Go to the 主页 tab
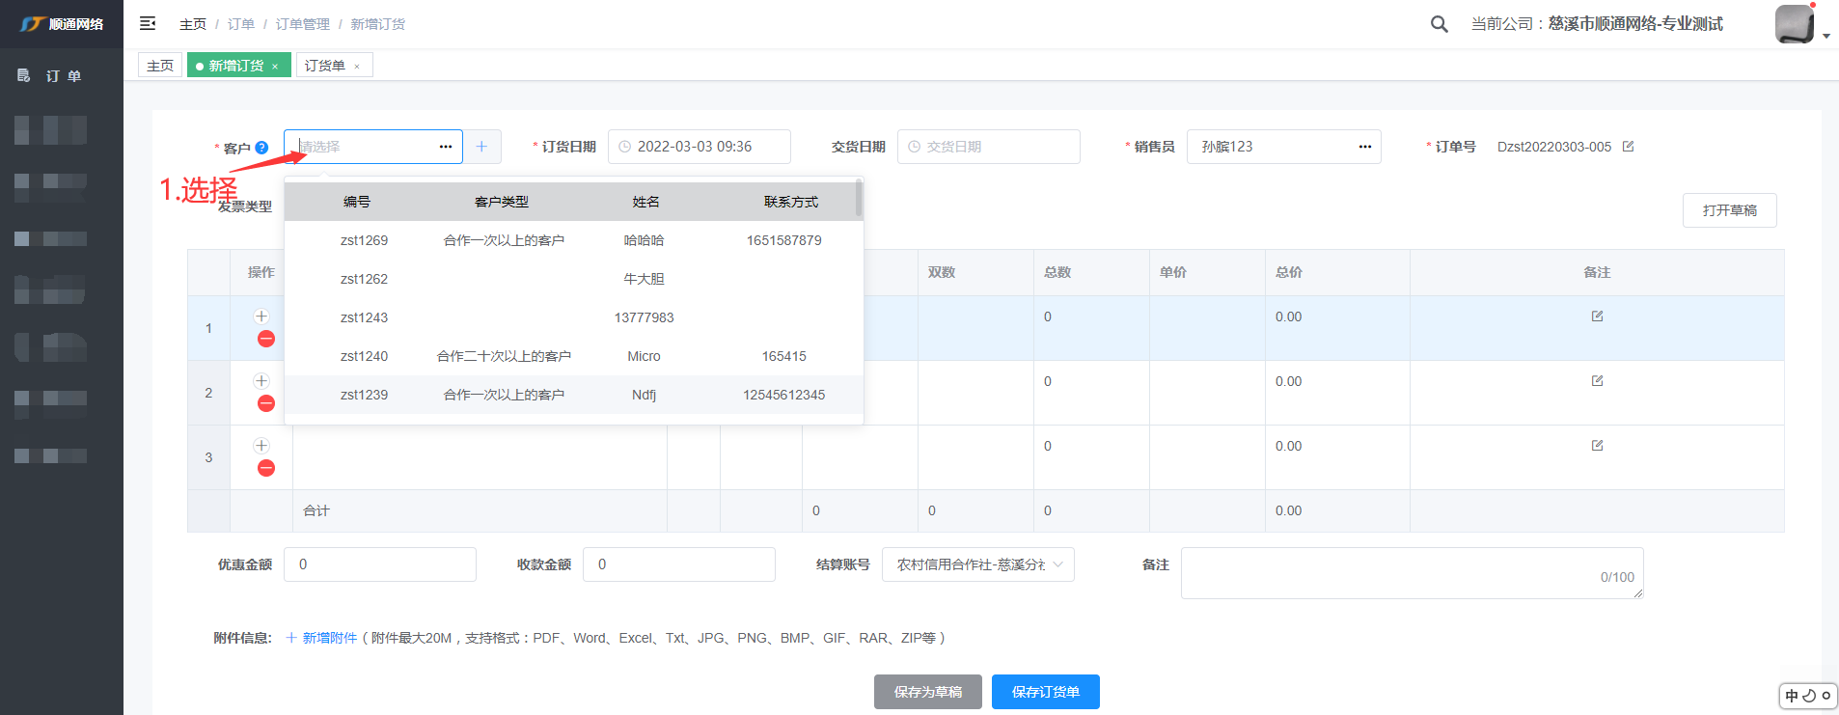The width and height of the screenshot is (1839, 715). pyautogui.click(x=160, y=66)
